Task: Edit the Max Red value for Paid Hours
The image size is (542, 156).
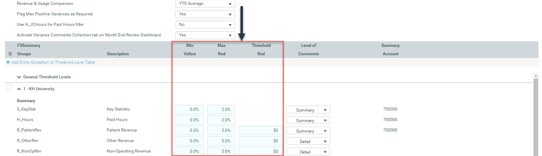Action: coord(221,120)
